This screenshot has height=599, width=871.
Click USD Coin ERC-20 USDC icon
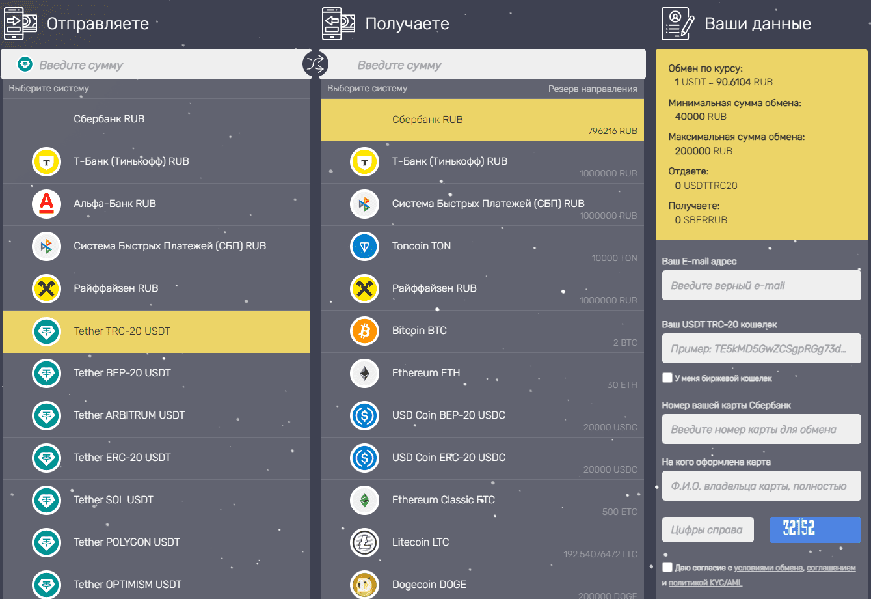(x=364, y=458)
